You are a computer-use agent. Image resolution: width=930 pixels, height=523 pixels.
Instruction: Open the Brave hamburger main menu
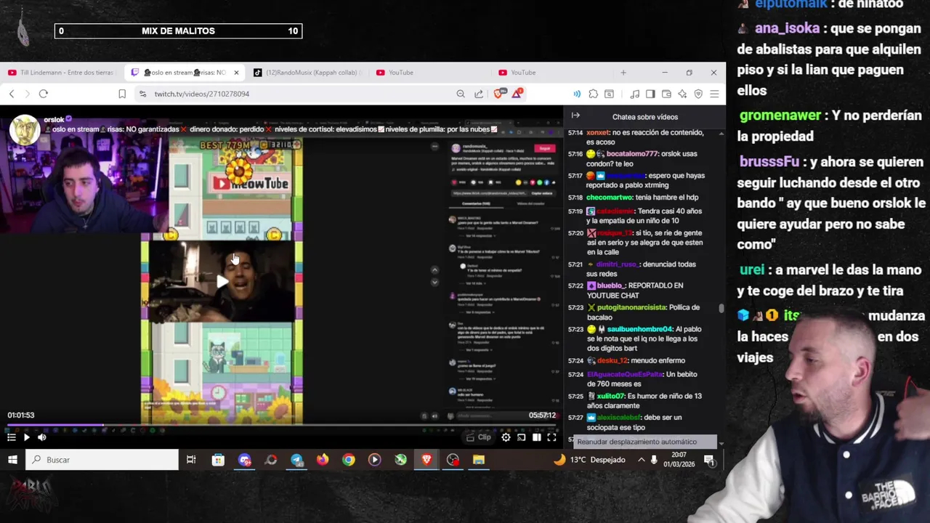click(714, 94)
